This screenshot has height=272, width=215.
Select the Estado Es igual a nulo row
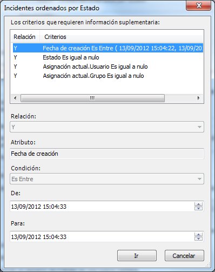[x=108, y=57]
